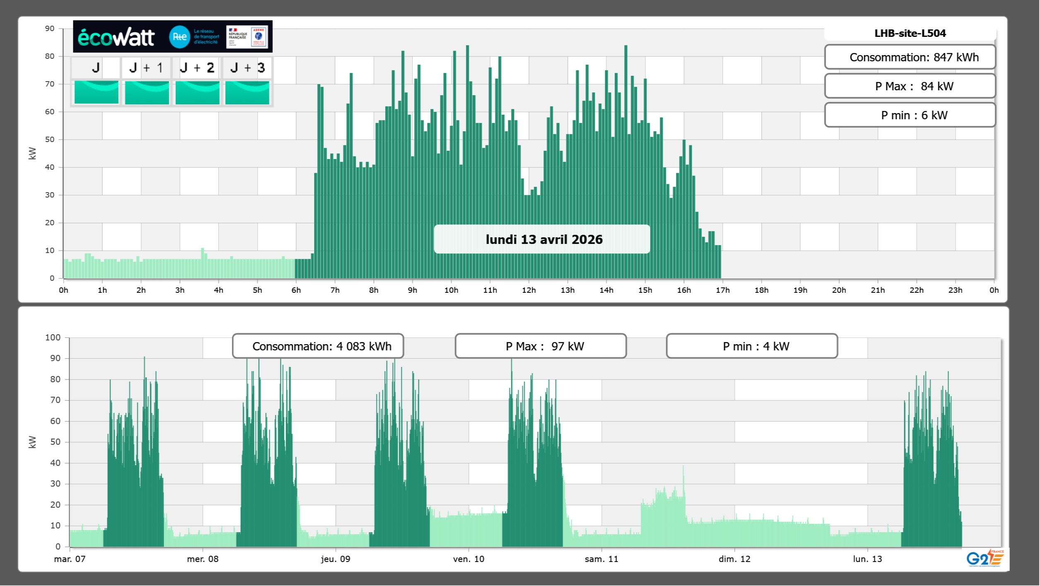The height and width of the screenshot is (586, 1040).
Task: Click the P min : 4 kW box
Action: click(x=752, y=346)
